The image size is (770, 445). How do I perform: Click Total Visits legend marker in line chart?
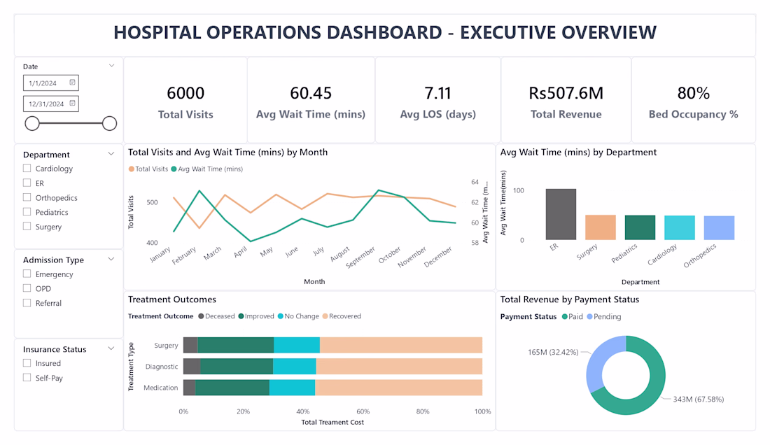click(x=131, y=169)
